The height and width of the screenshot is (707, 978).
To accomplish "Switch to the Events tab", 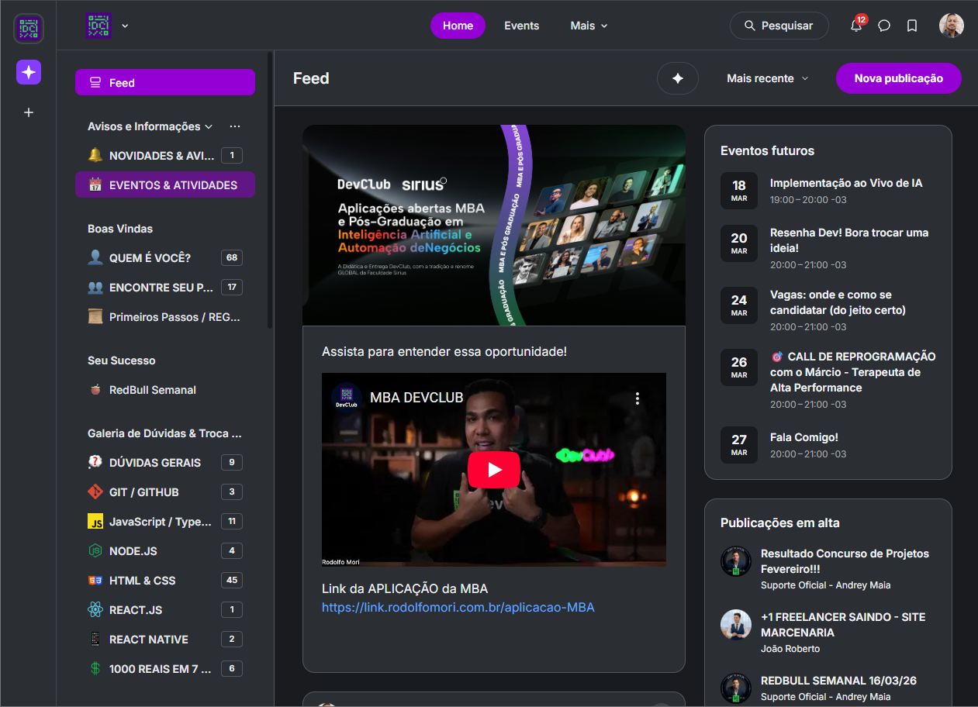I will tap(521, 26).
